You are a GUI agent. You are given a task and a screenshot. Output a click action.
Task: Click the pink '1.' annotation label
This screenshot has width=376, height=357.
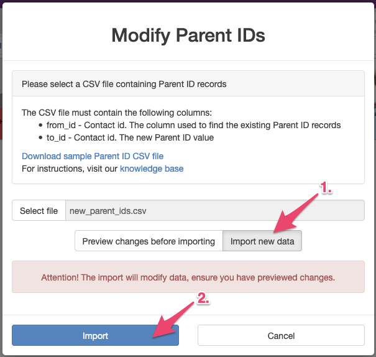pyautogui.click(x=326, y=187)
